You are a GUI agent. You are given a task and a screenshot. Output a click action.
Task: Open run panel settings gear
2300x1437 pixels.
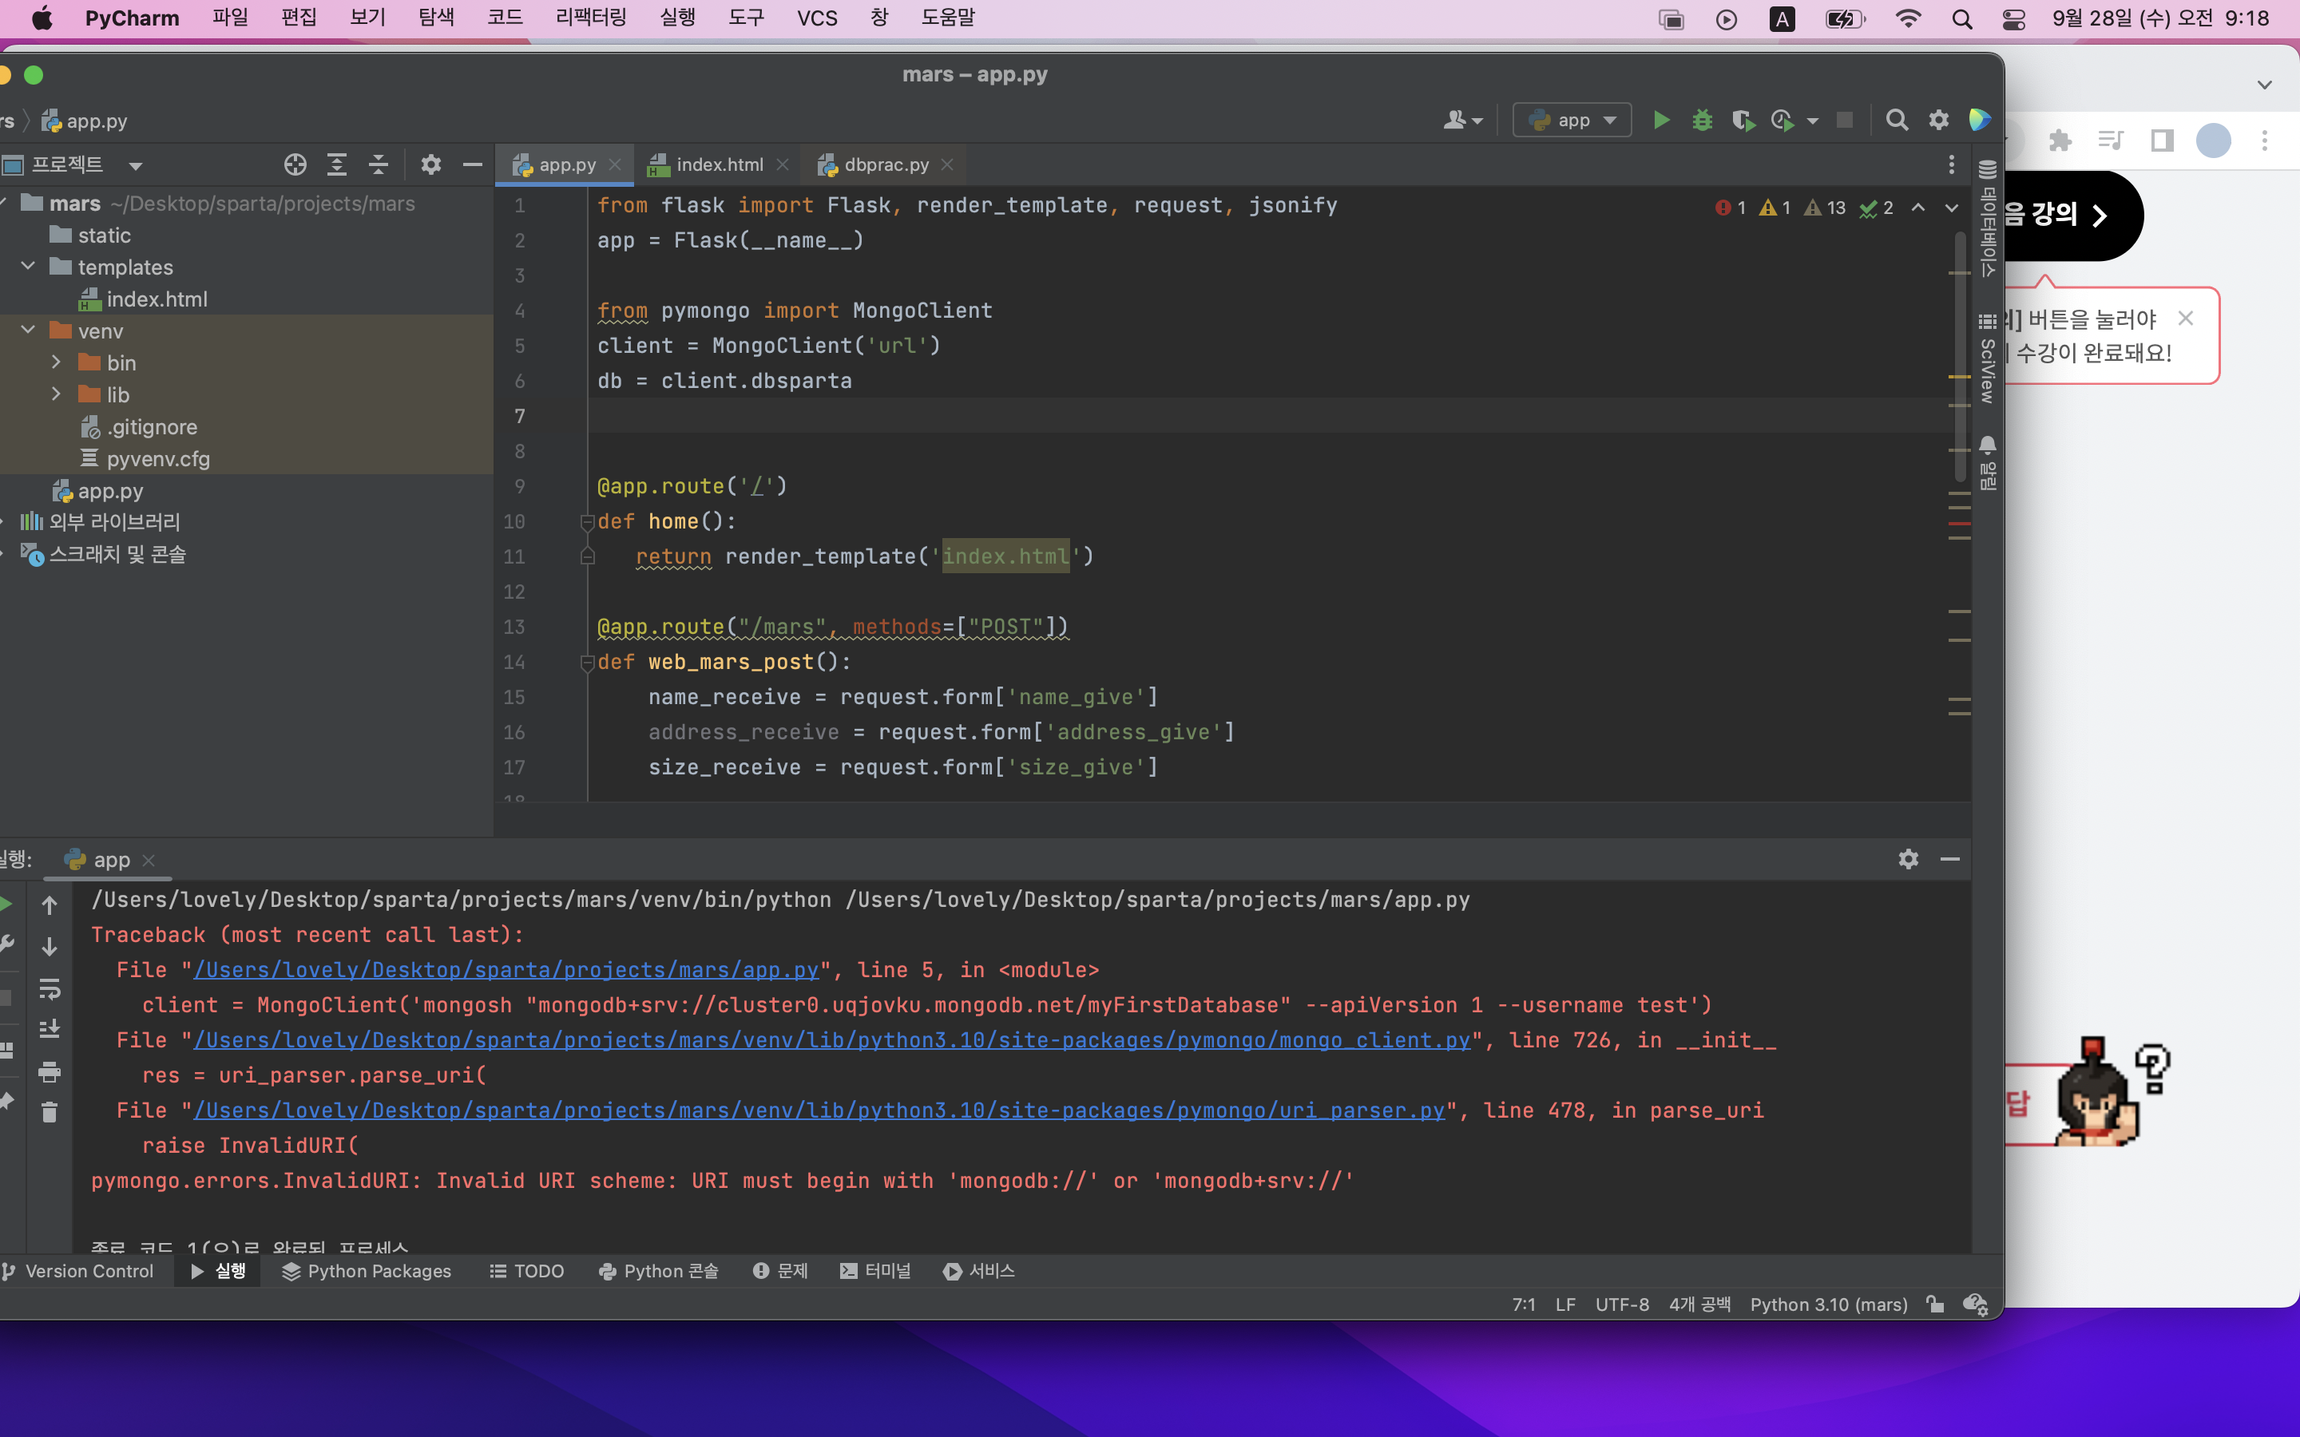point(1909,859)
